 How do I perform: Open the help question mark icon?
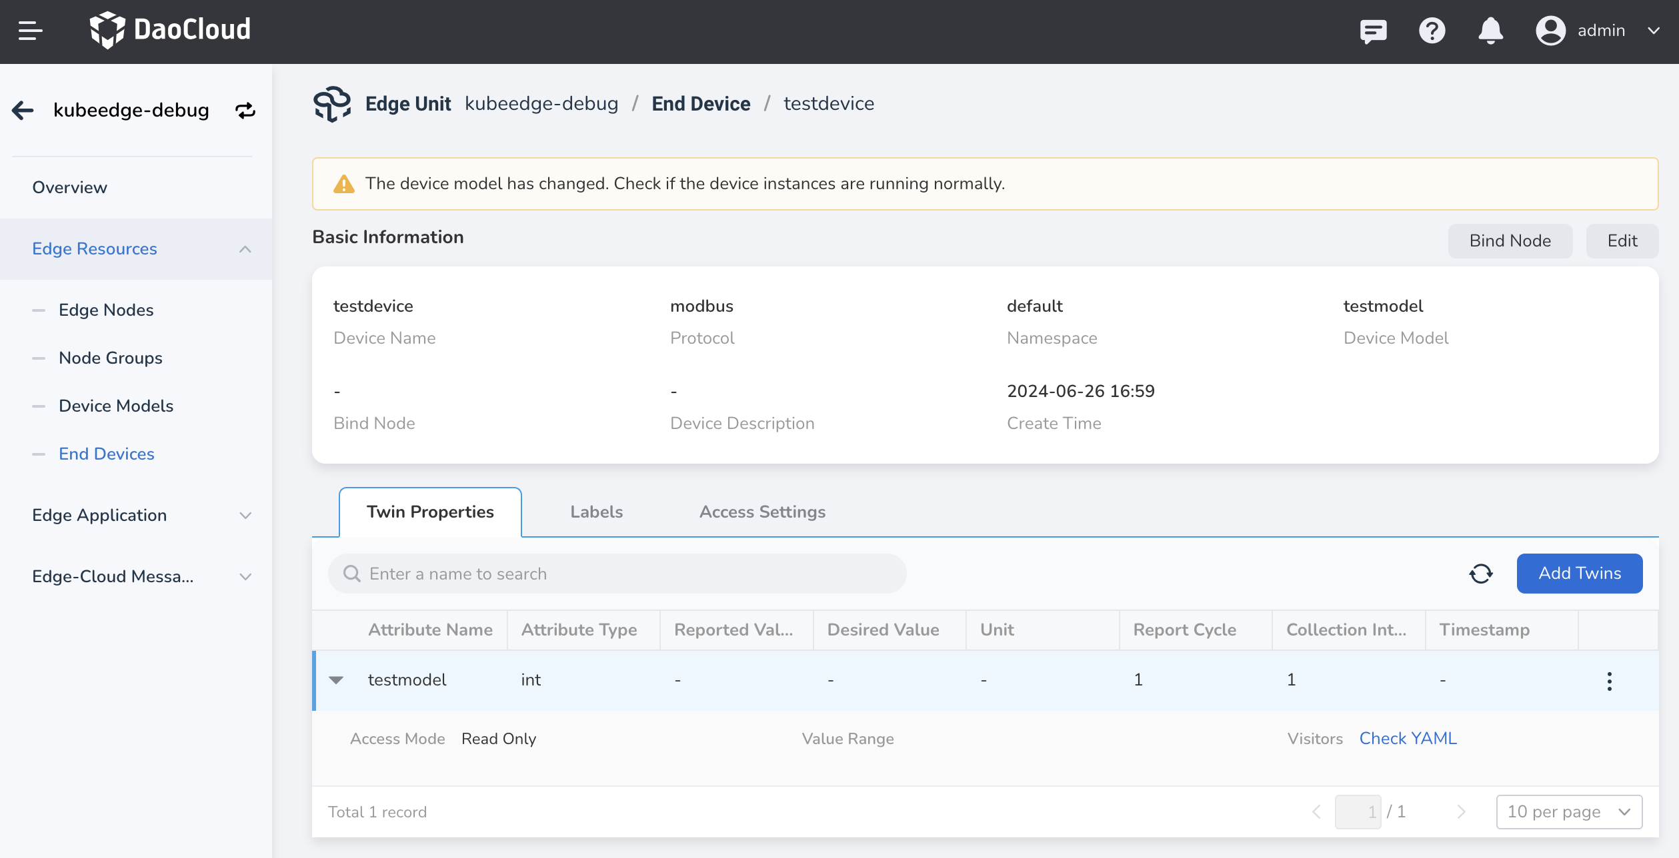[1432, 31]
